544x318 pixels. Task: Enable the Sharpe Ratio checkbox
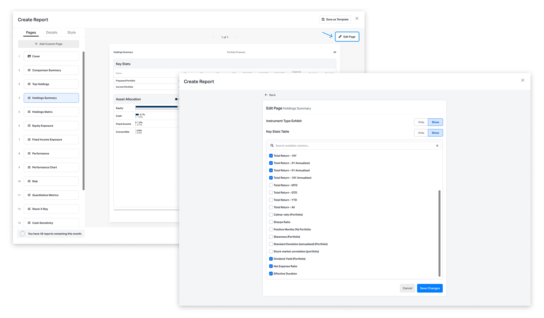click(271, 222)
